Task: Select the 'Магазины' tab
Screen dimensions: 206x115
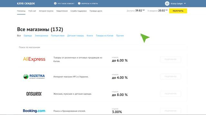Action: (x=21, y=11)
